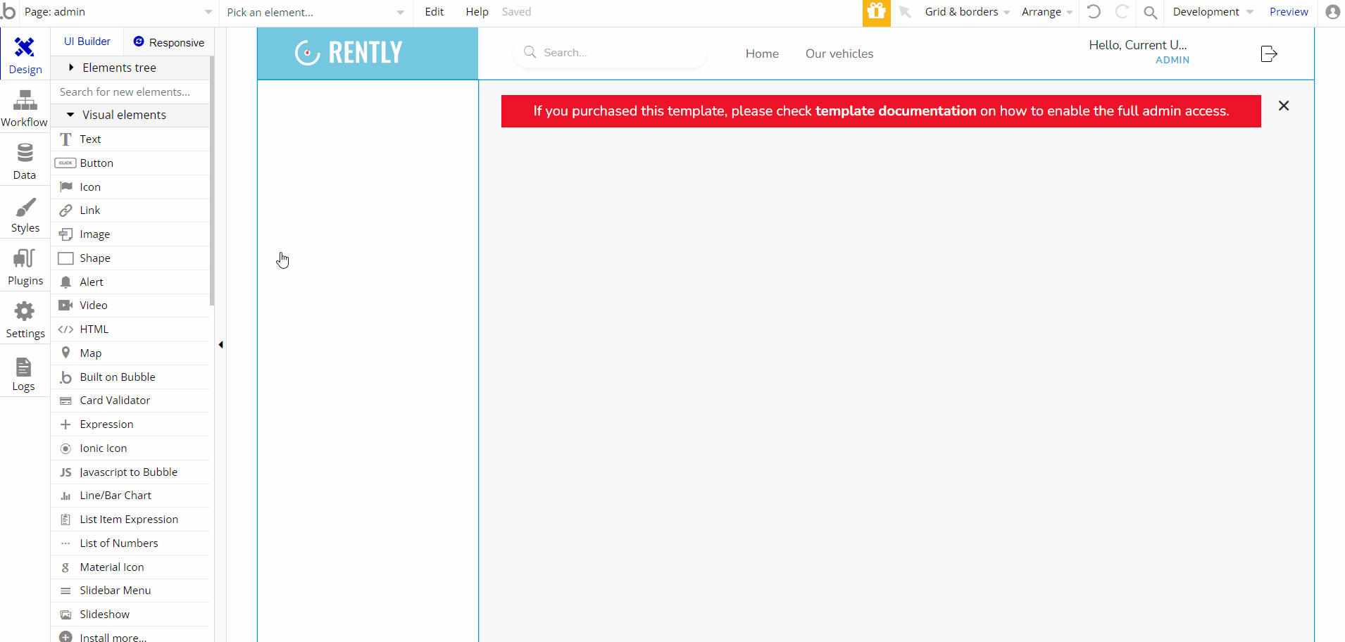Viewport: 1345px width, 642px height.
Task: Click the RENTLY logo on canvas
Action: pos(349,53)
